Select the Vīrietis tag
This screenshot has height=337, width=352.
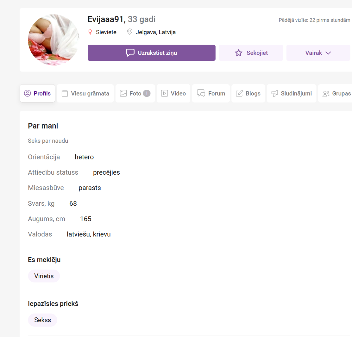[x=44, y=276]
